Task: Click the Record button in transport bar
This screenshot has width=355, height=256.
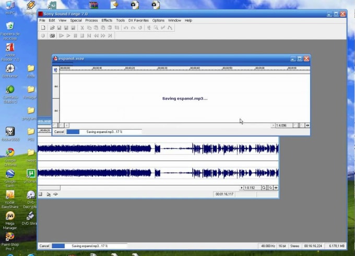Action: point(43,36)
